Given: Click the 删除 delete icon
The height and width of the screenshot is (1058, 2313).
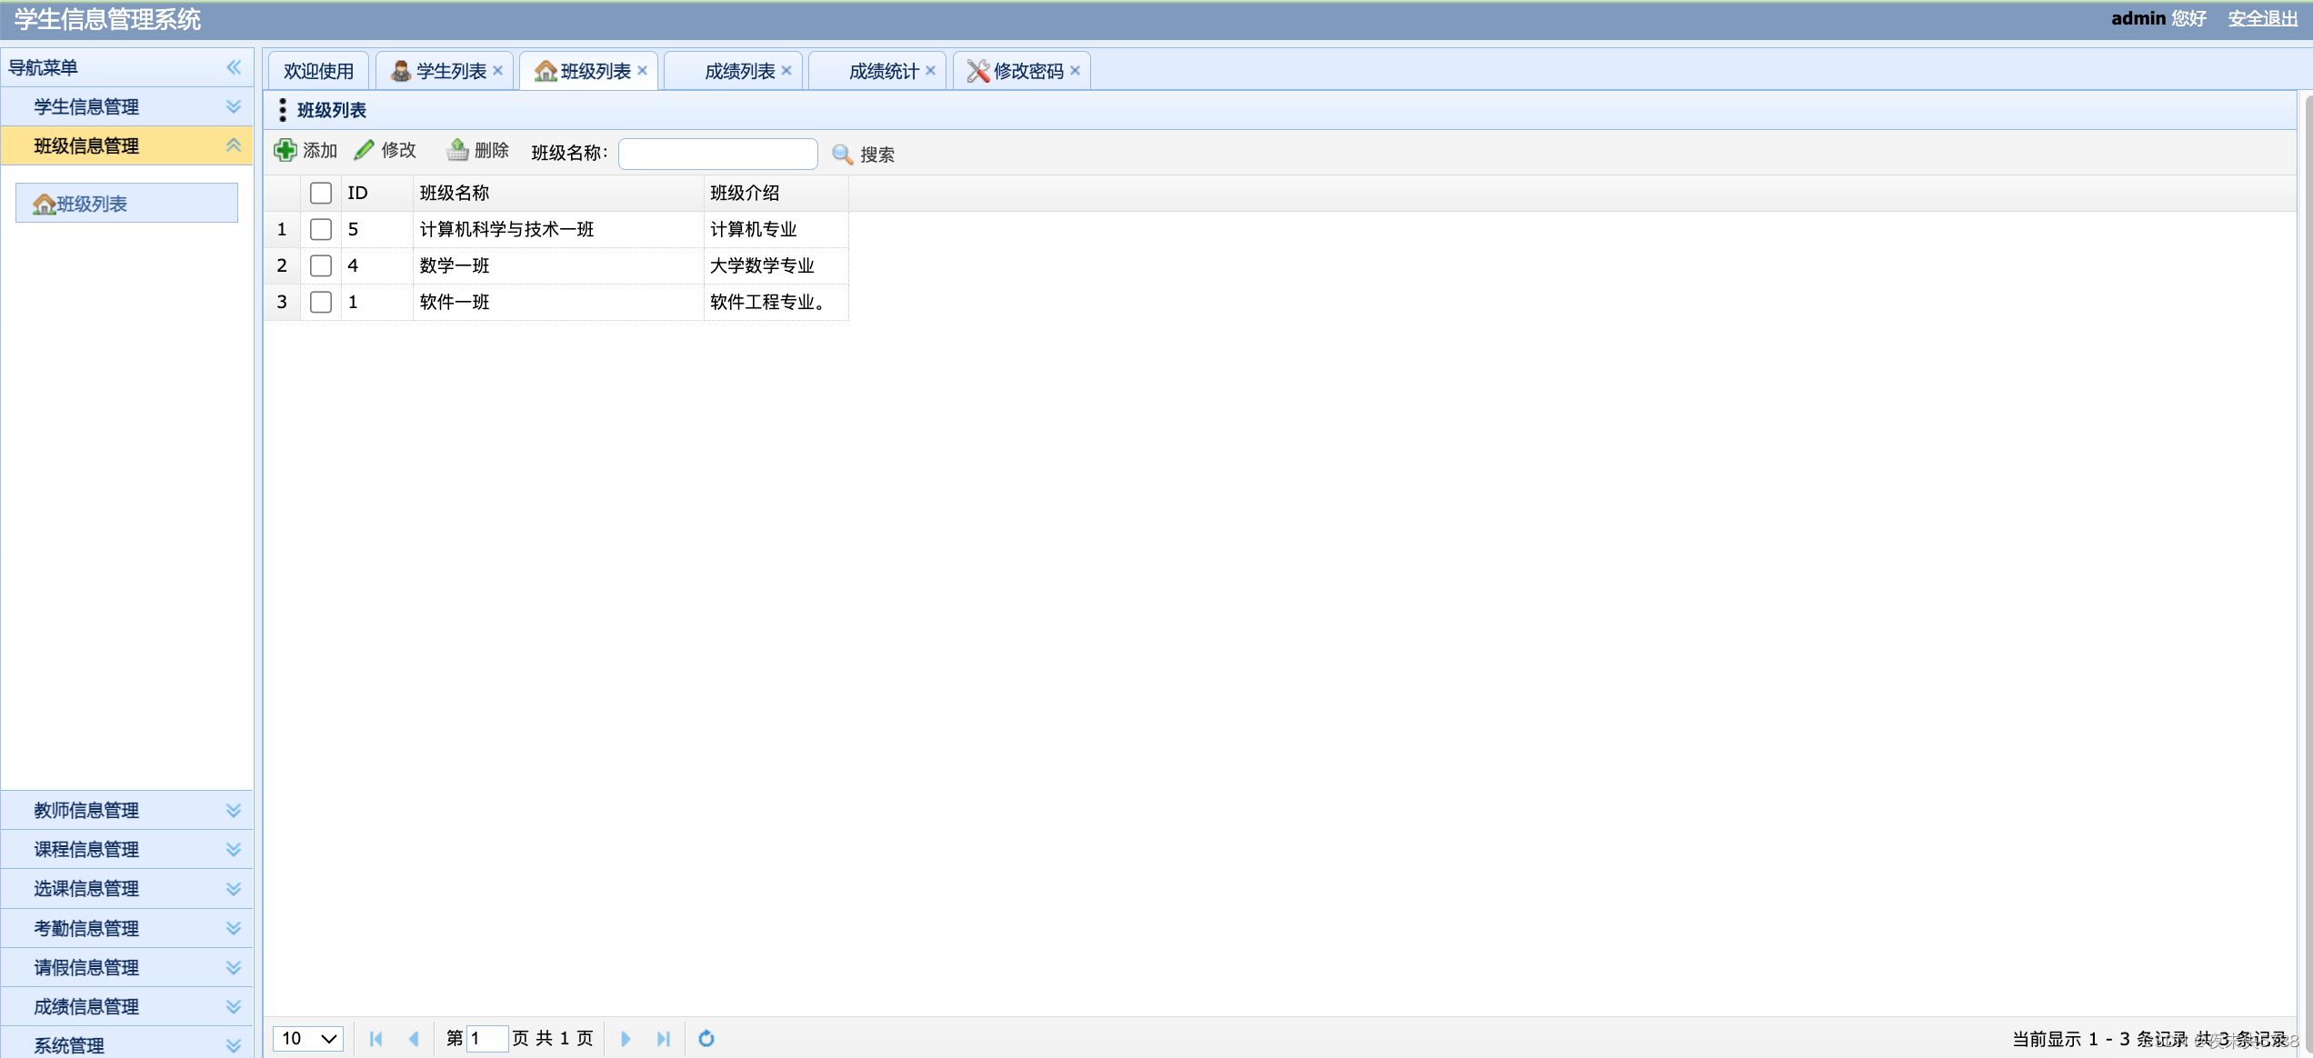Looking at the screenshot, I should pyautogui.click(x=456, y=150).
